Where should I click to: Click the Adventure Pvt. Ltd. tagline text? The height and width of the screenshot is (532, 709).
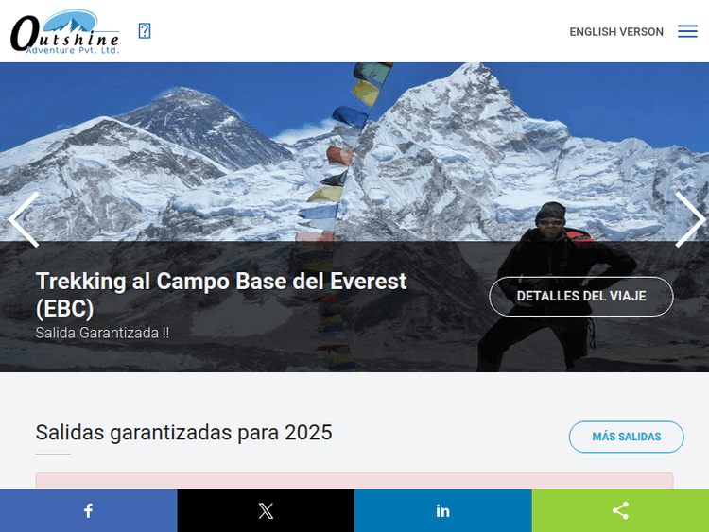(73, 50)
